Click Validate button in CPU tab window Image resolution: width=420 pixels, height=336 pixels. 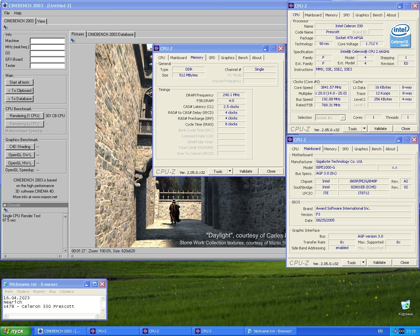click(380, 129)
